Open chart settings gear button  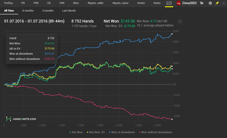click(x=180, y=22)
